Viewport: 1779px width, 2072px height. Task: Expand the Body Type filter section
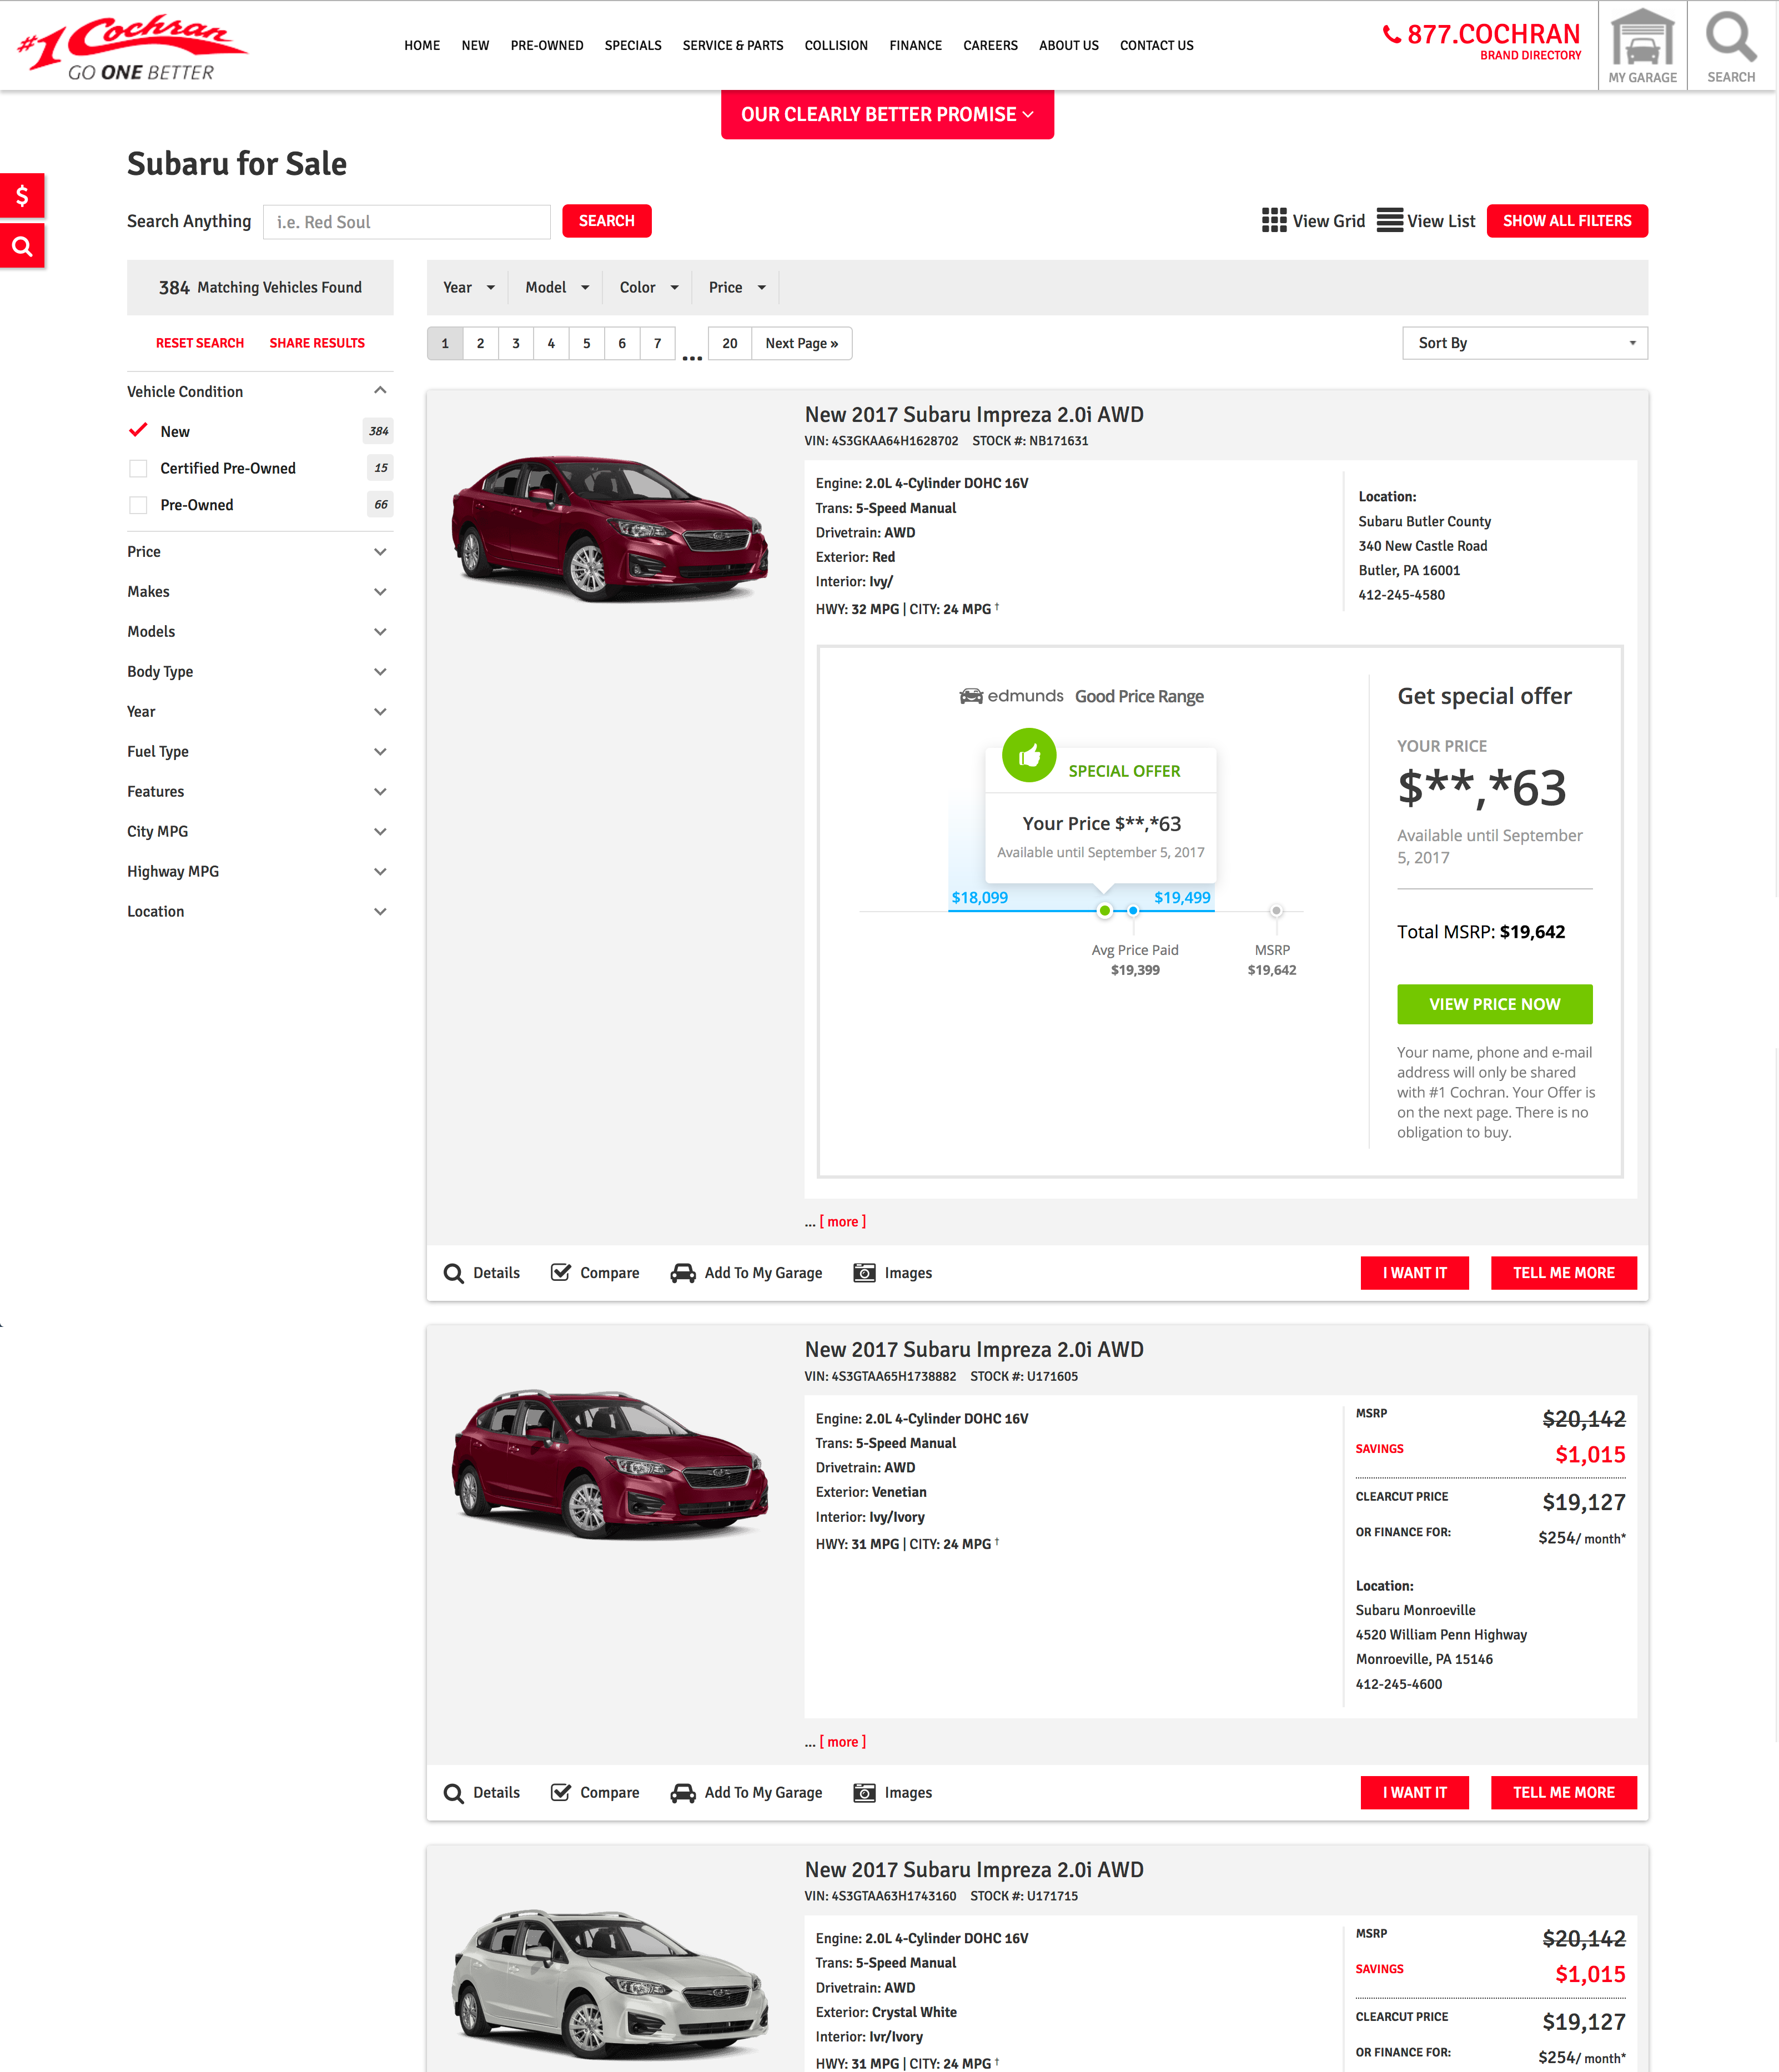tap(257, 672)
